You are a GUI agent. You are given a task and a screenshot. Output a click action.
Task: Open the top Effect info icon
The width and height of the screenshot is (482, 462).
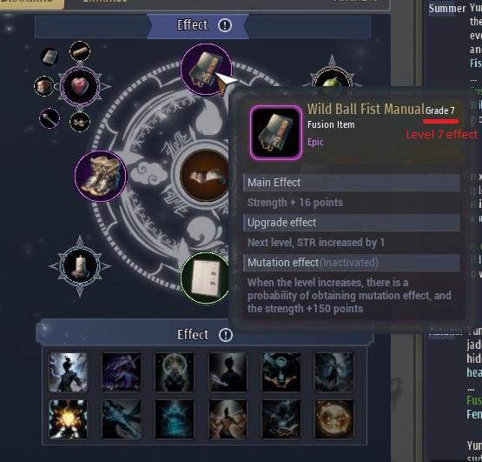click(225, 25)
